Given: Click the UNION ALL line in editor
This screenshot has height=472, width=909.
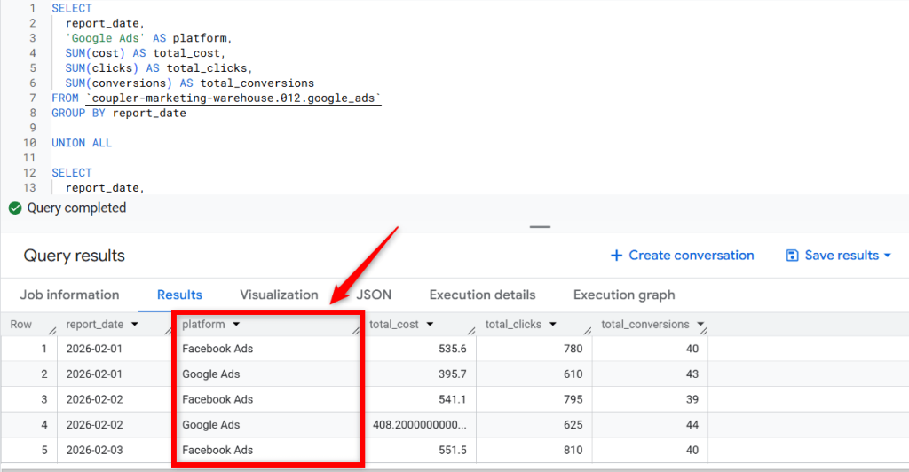Looking at the screenshot, I should (x=82, y=143).
